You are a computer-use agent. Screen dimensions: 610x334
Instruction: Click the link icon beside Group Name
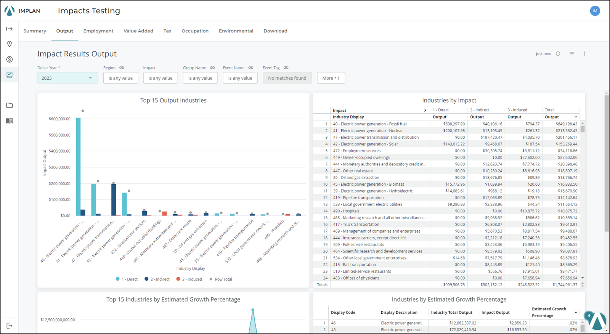(212, 68)
